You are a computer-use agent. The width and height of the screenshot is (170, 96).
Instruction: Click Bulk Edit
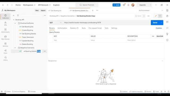point(160,36)
